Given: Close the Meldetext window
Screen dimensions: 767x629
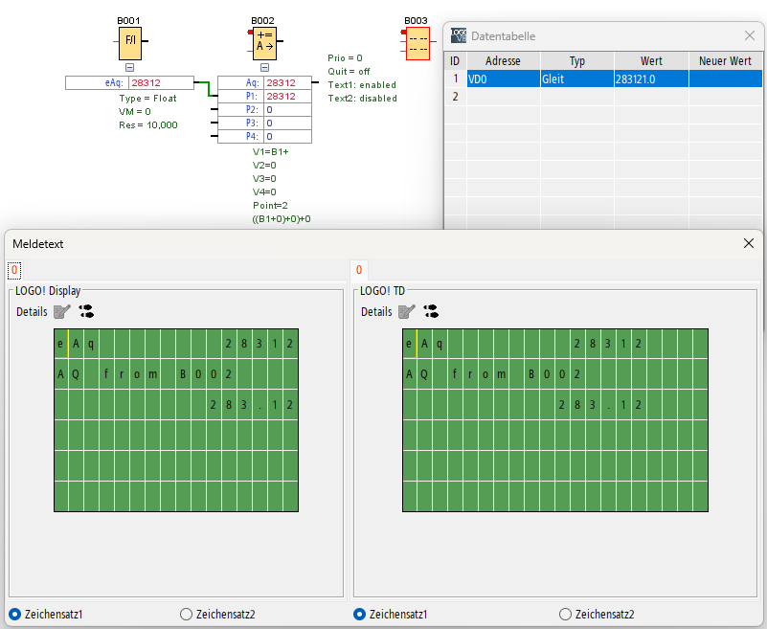Looking at the screenshot, I should tap(749, 243).
